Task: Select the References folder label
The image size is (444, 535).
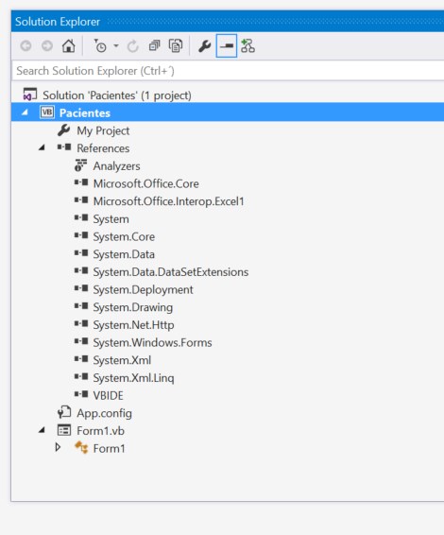Action: [x=103, y=148]
